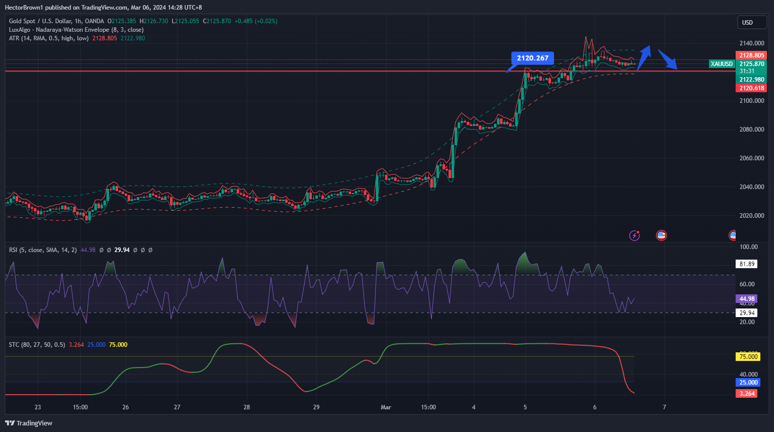Click date 26 on the time axis

coord(126,407)
